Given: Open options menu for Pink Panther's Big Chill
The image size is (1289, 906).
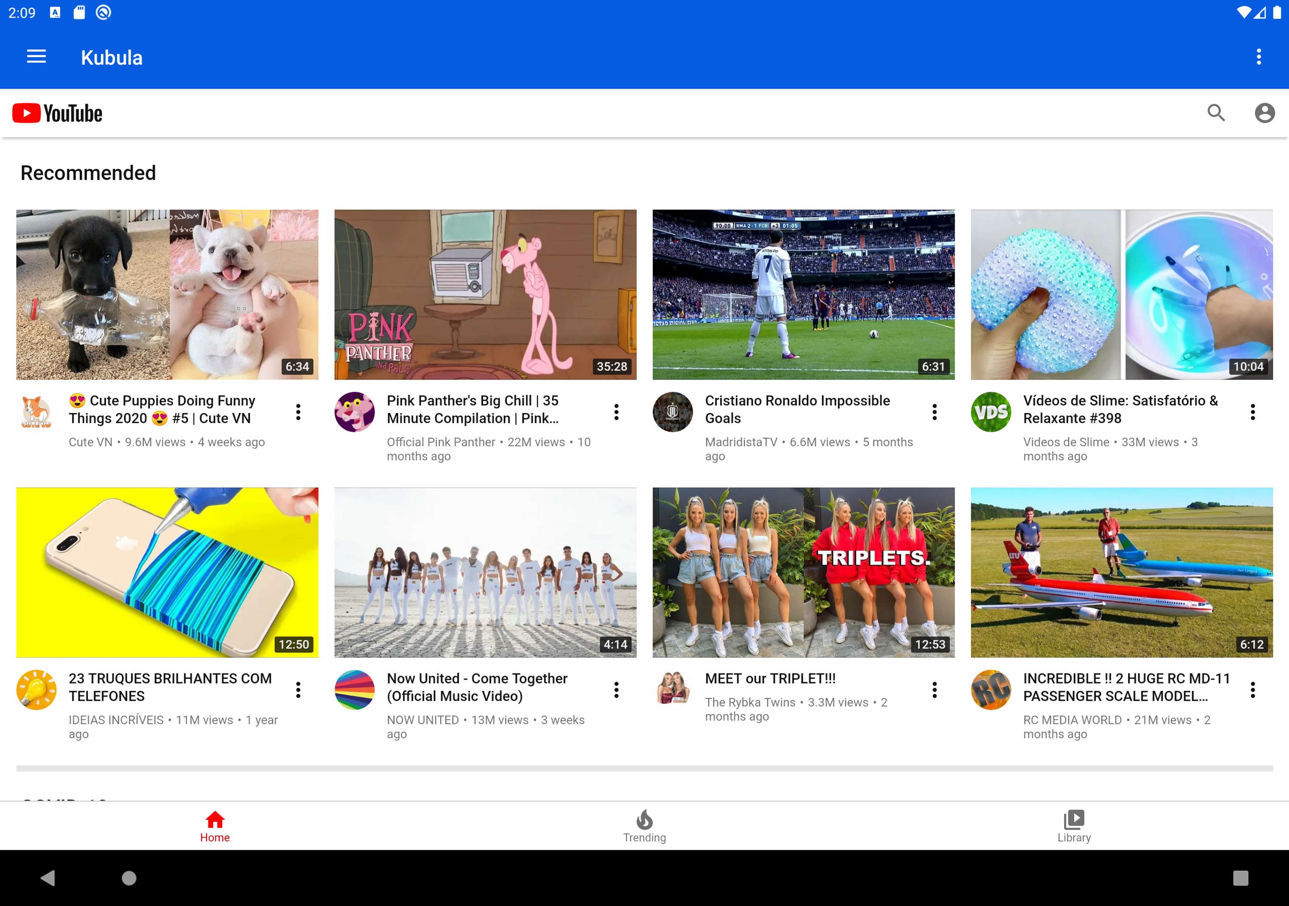Looking at the screenshot, I should pos(617,412).
